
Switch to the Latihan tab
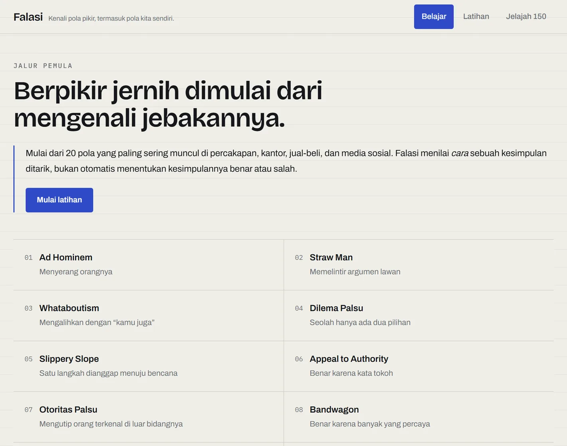(476, 17)
